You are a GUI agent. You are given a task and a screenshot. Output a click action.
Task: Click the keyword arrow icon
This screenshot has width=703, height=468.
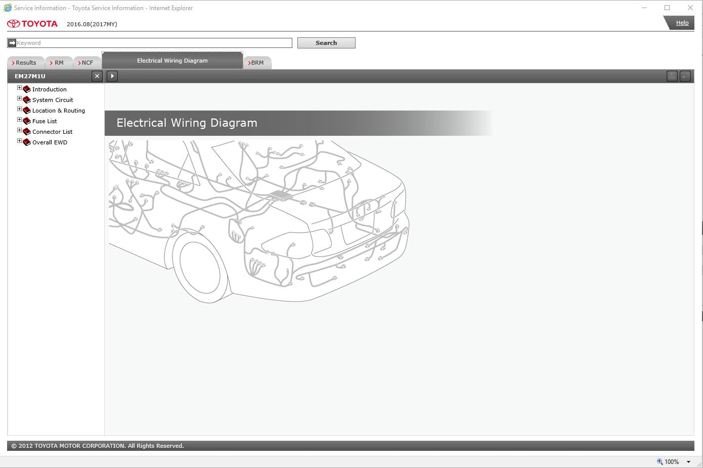[12, 43]
